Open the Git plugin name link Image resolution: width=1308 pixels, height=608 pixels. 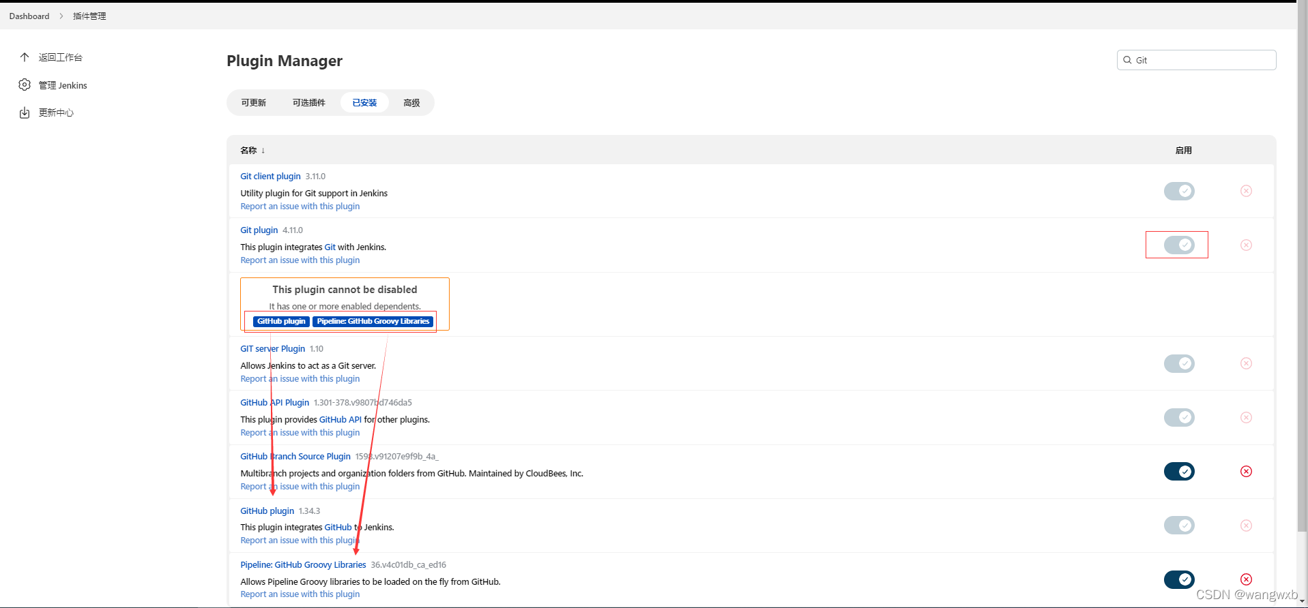259,230
